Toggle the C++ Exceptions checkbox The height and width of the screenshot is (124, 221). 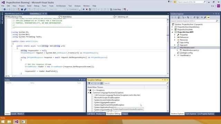tap(90, 90)
